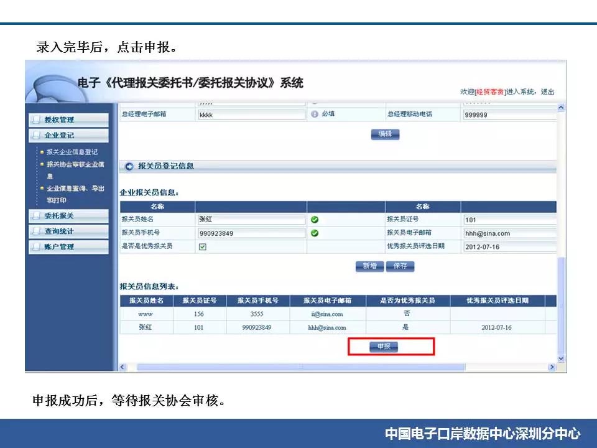
Task: Click the vertical scrollbar down arrow
Action: pos(561,358)
